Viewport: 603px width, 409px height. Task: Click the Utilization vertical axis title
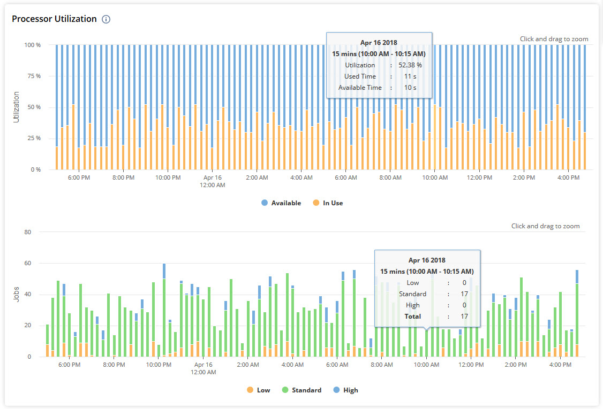pyautogui.click(x=16, y=107)
